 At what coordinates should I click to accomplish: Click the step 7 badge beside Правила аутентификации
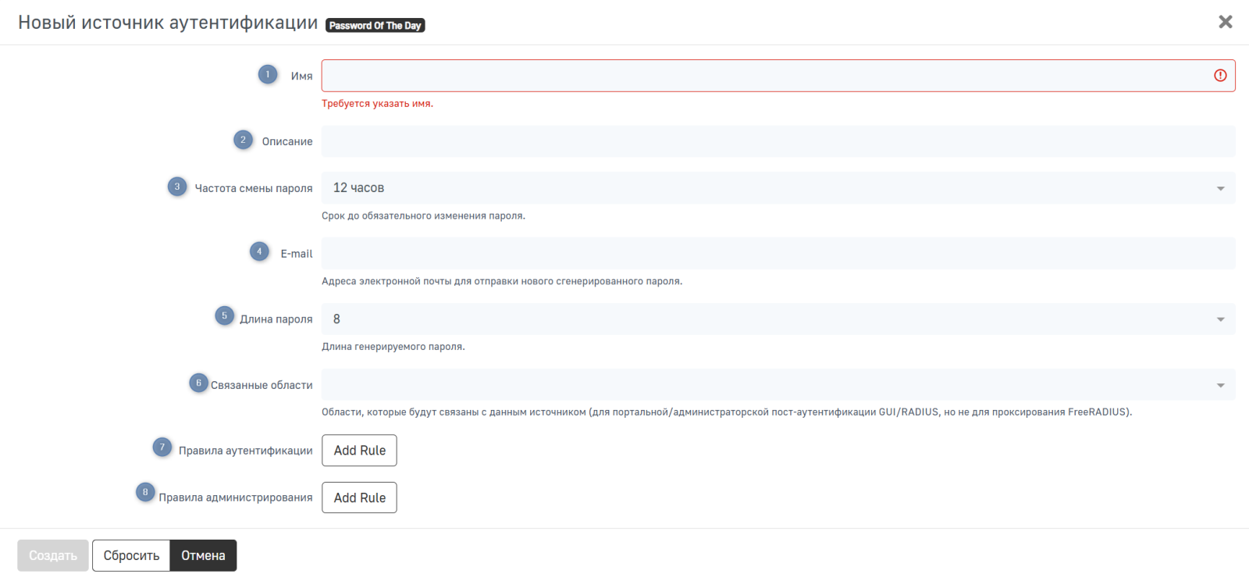coord(162,447)
